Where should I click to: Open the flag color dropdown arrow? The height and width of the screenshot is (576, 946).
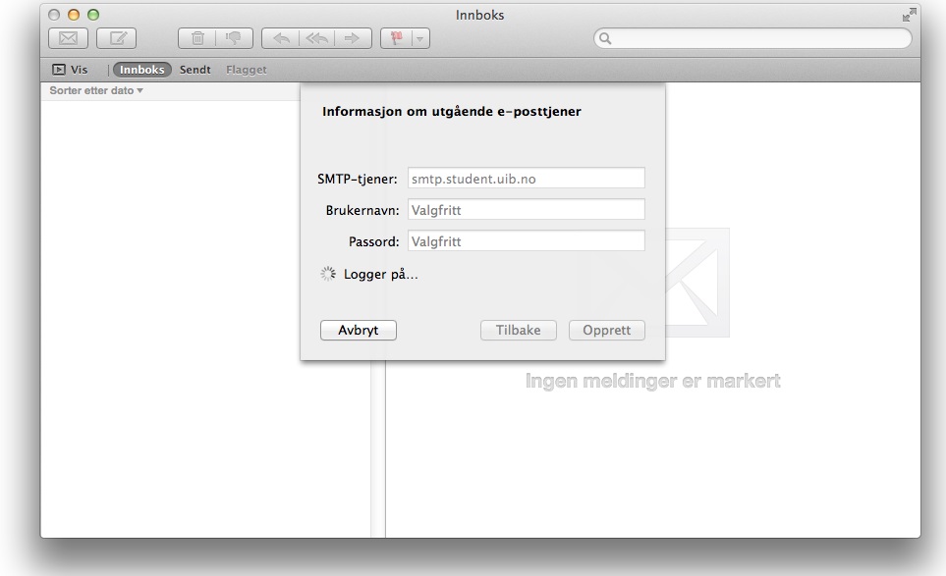(x=421, y=39)
